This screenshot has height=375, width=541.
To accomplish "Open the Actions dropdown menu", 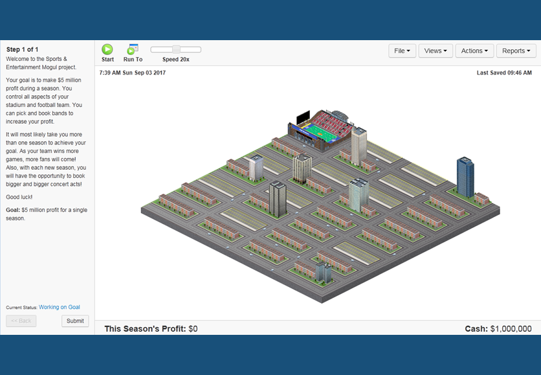I will [x=474, y=51].
